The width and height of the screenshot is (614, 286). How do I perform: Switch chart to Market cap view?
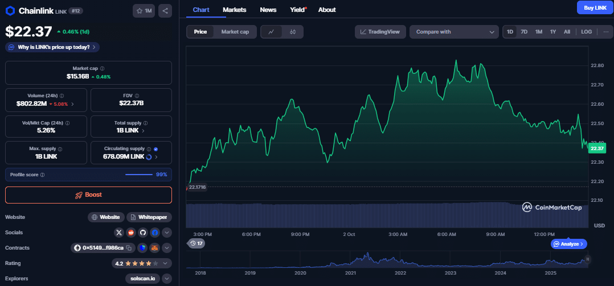235,32
